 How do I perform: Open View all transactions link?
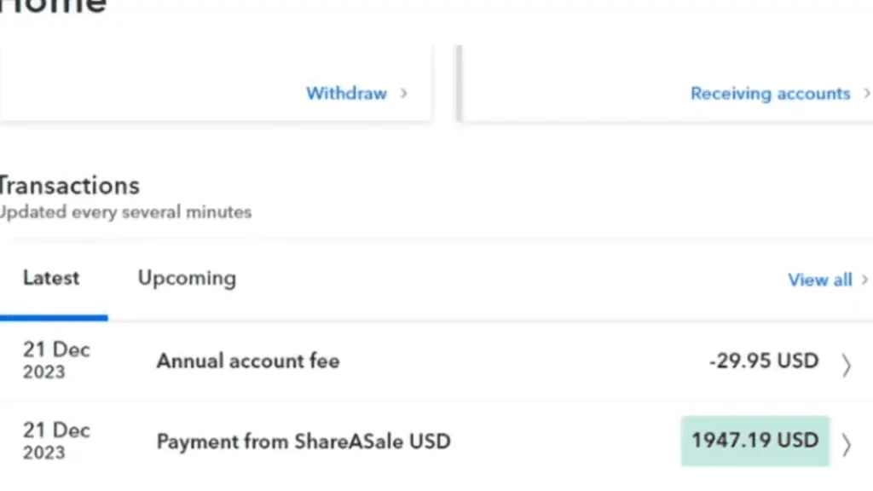820,280
